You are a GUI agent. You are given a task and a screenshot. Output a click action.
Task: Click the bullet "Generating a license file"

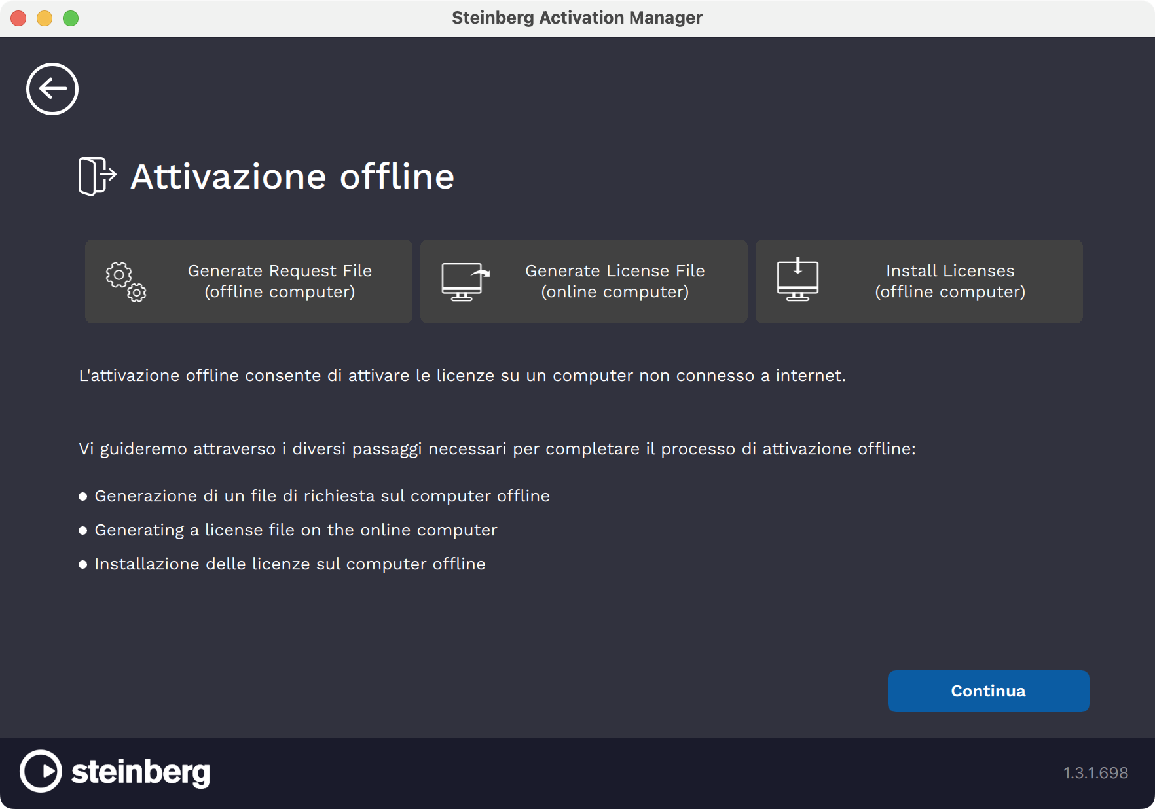point(295,530)
